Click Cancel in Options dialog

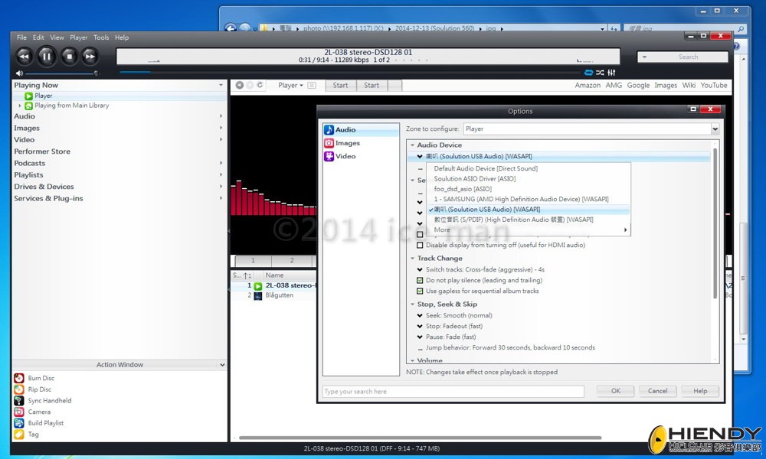(657, 391)
